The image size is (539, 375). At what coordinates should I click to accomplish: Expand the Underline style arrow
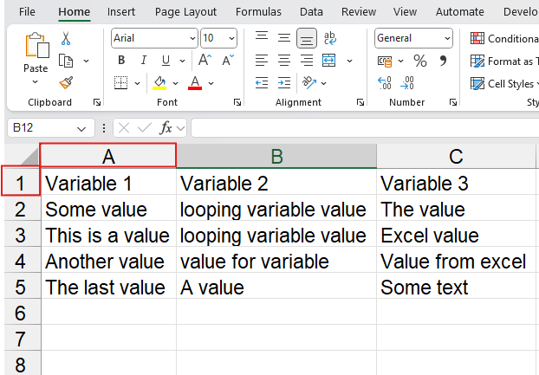[x=182, y=61]
